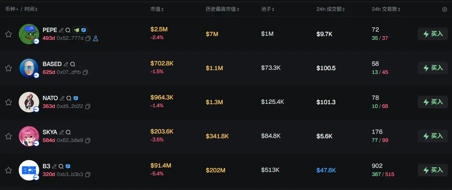452x190 pixels.
Task: Sort the list by 市值 column
Action: (157, 9)
